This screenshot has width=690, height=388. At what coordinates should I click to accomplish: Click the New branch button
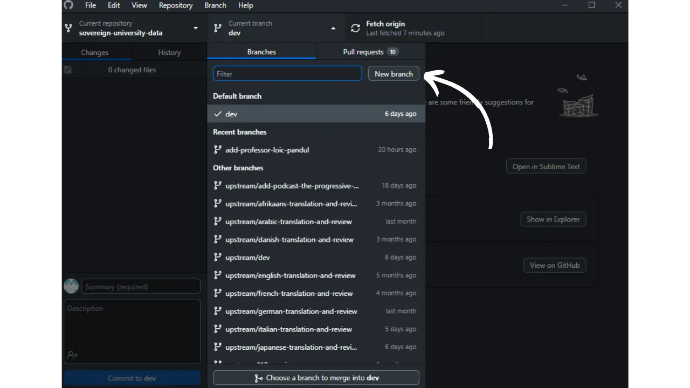394,74
